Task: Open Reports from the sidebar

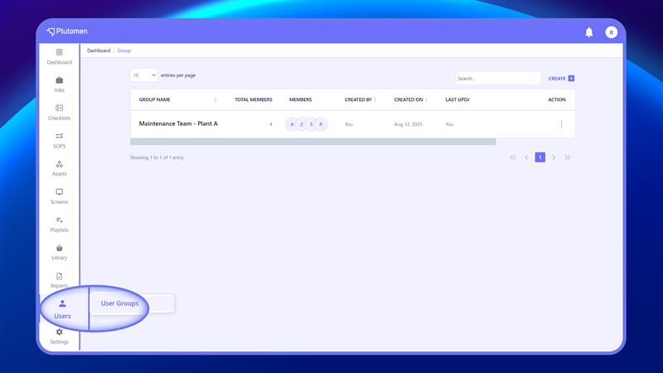Action: coord(59,280)
